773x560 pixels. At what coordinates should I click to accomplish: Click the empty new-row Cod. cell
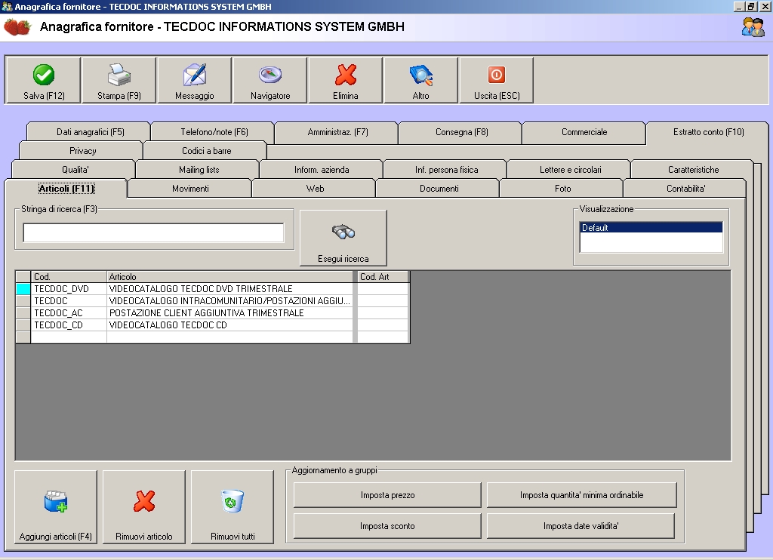coord(69,337)
